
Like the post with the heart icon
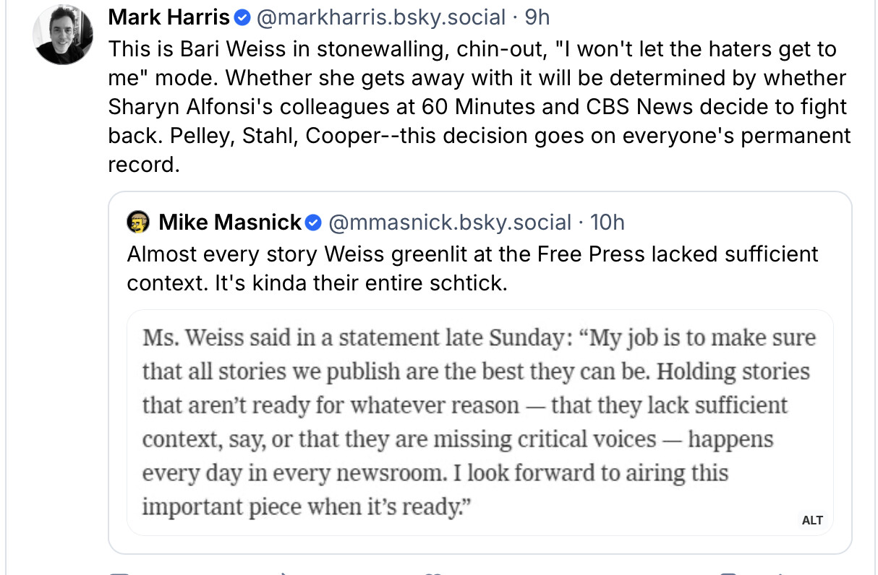(432, 572)
